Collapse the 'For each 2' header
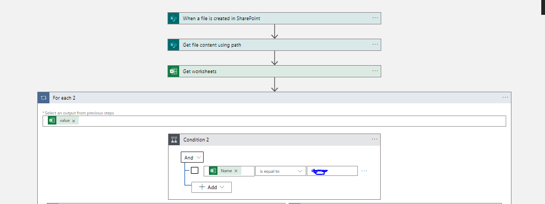 click(x=274, y=97)
